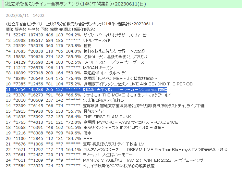The image size is (242, 188).
Task: Select the row PSYCHO-PASS サイコパス PROVIDENCE
Action: pos(92,122)
